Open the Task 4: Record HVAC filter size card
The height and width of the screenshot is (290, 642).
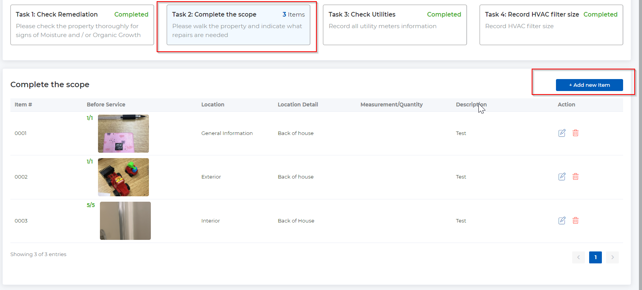click(551, 25)
